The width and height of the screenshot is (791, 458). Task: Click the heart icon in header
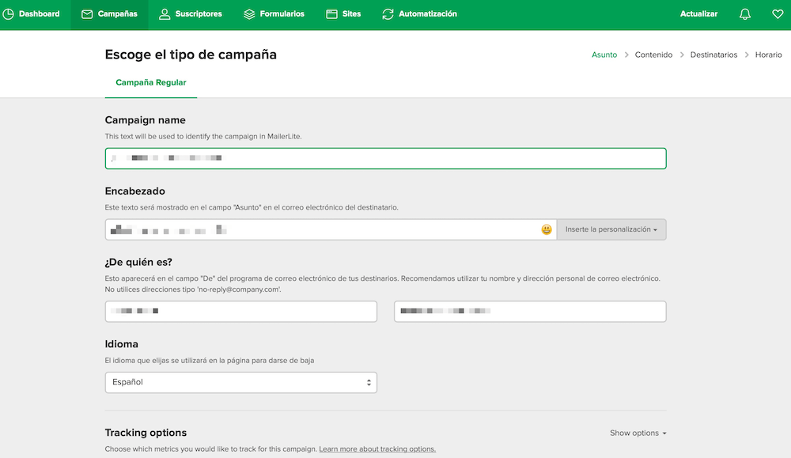coord(778,14)
